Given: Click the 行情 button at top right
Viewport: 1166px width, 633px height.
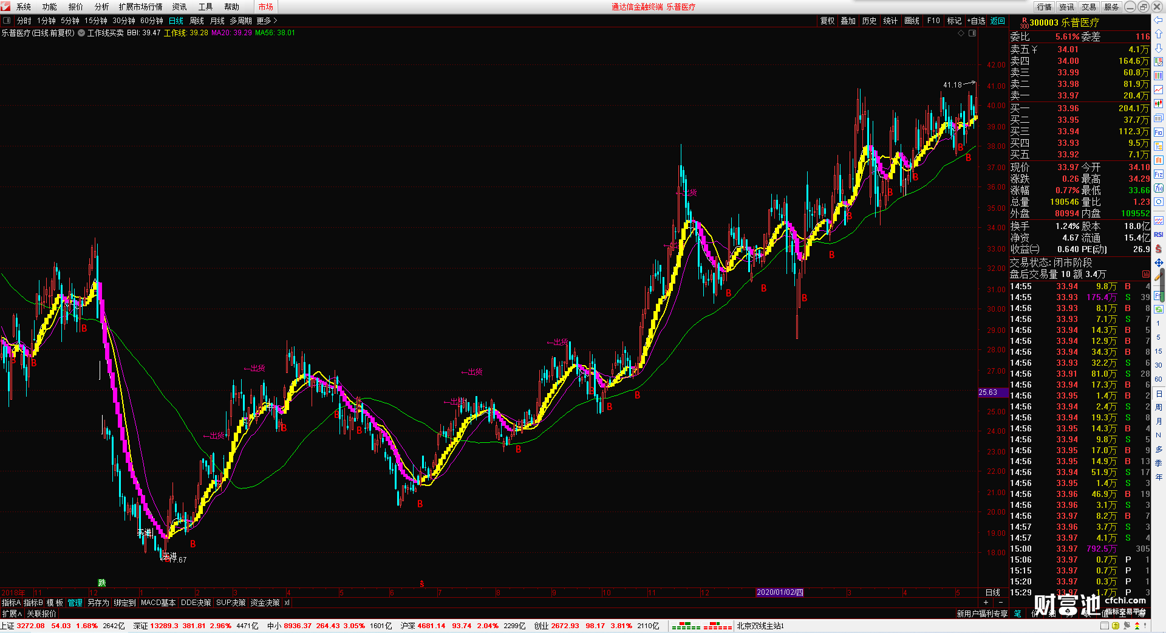Looking at the screenshot, I should click(1045, 7).
